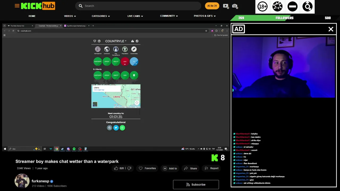Click the furkanesp channel avatar
The image size is (340, 191).
pyautogui.click(x=22, y=181)
